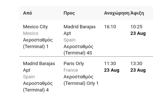Click Terminal 4 text in second row
Viewport: 153px width, 101px height.
[38, 87]
